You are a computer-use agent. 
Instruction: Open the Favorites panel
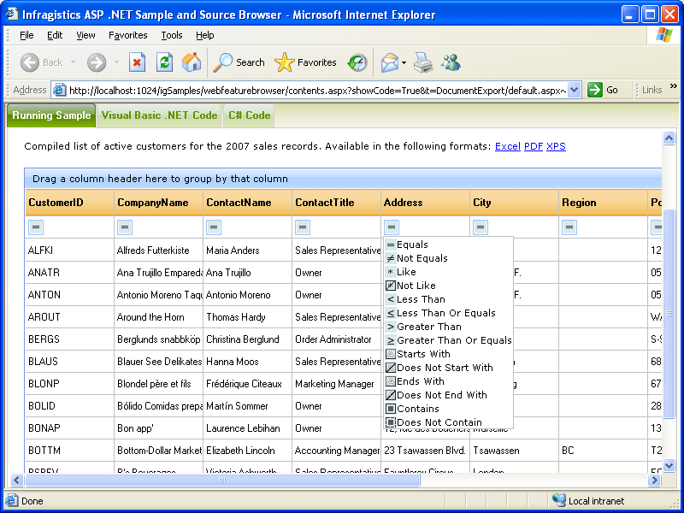[x=304, y=62]
